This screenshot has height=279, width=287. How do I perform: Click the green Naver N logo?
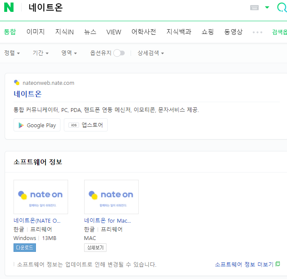[x=9, y=7]
